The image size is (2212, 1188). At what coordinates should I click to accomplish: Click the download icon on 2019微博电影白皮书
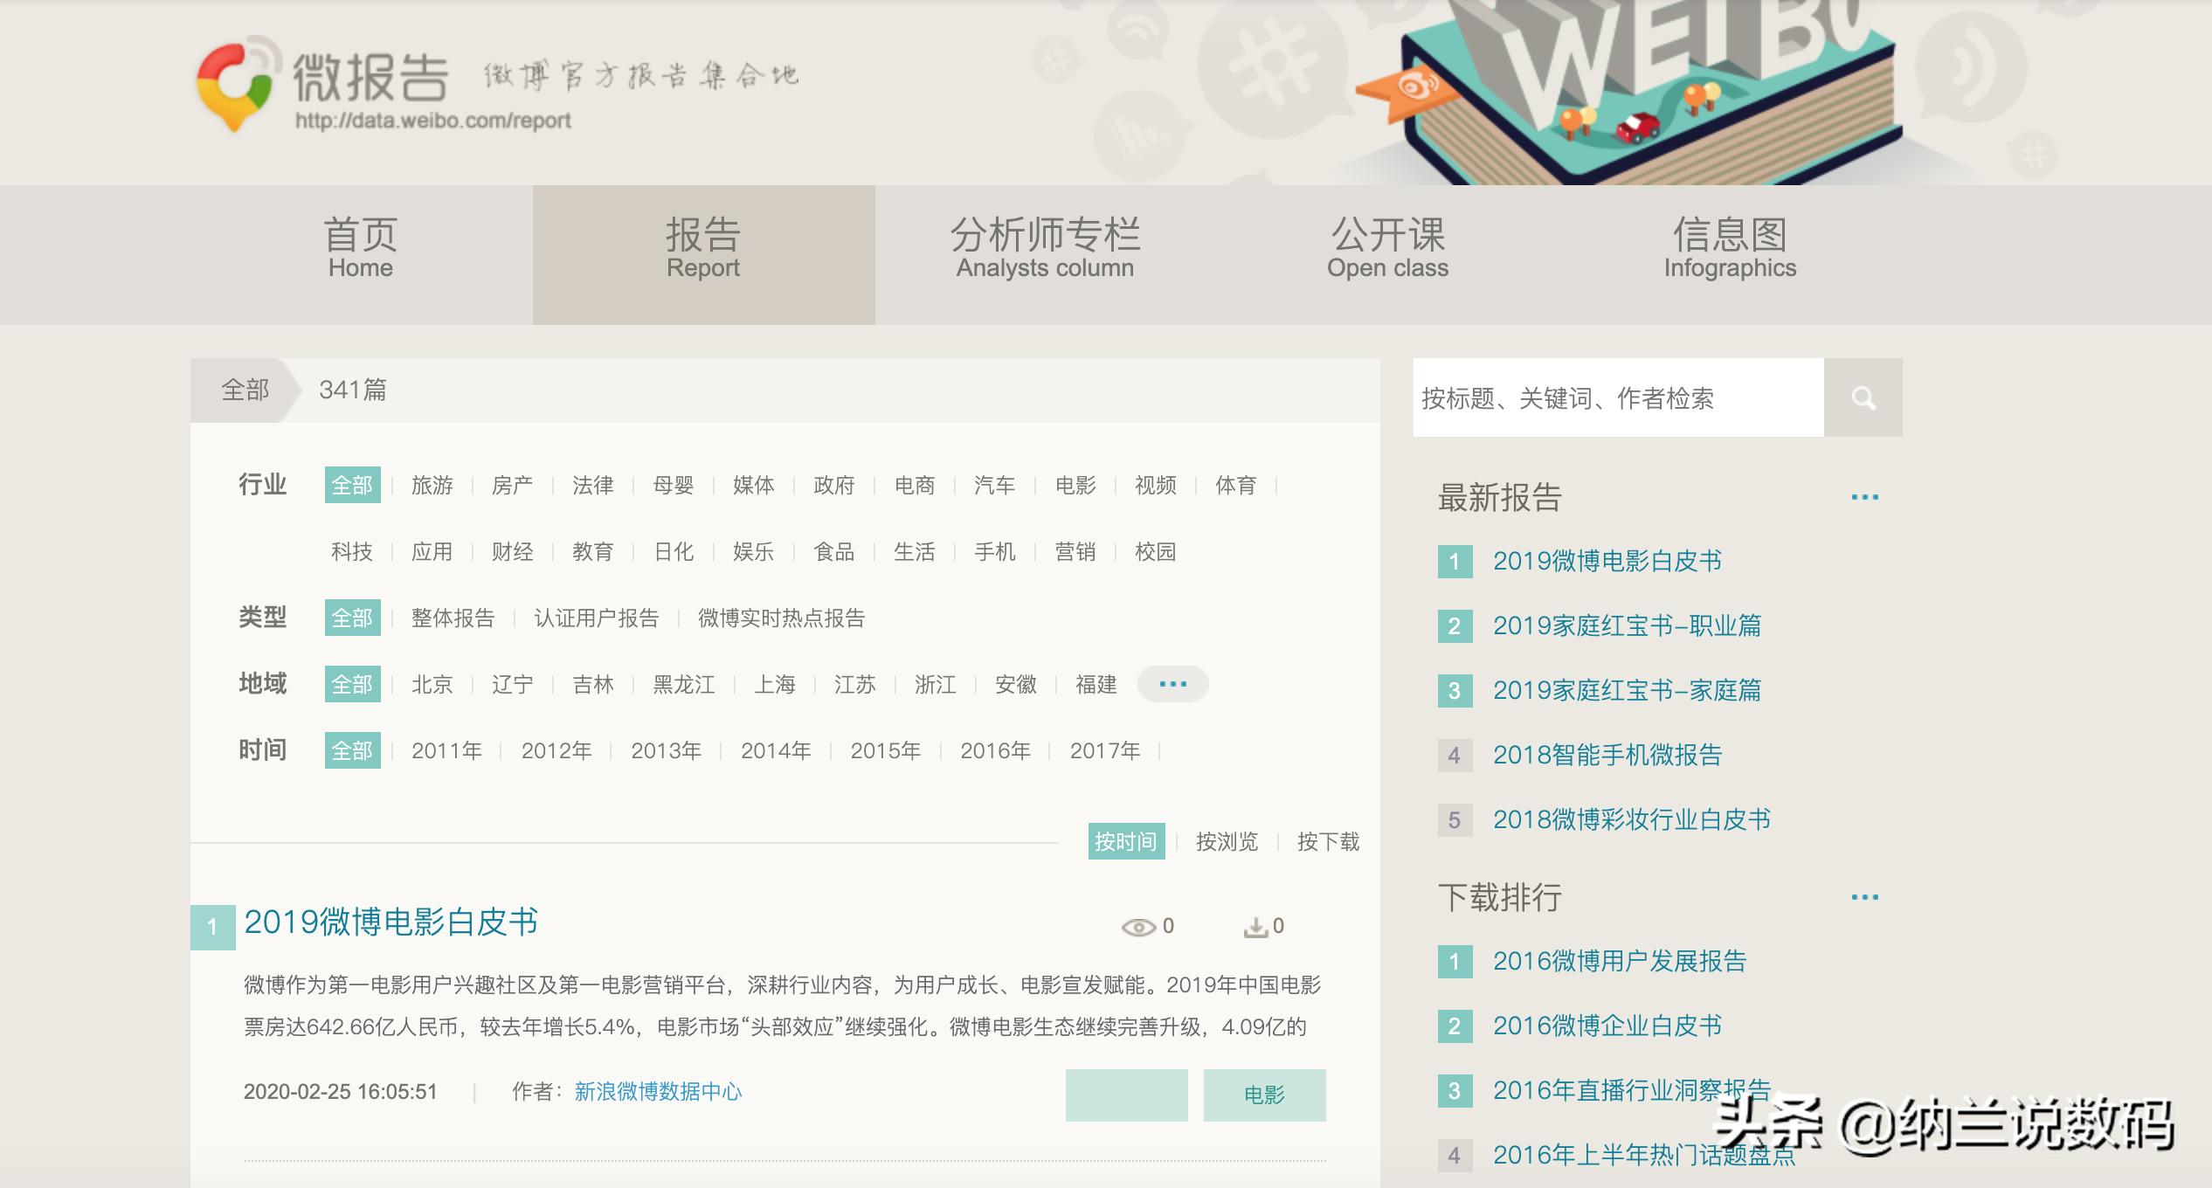(1255, 925)
